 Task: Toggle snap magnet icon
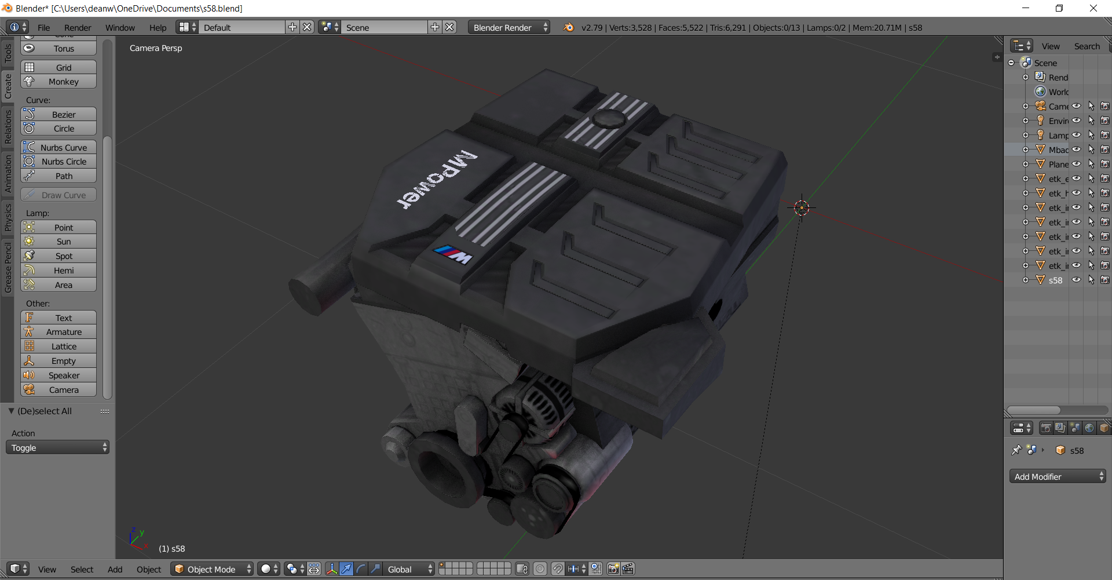[x=557, y=569]
